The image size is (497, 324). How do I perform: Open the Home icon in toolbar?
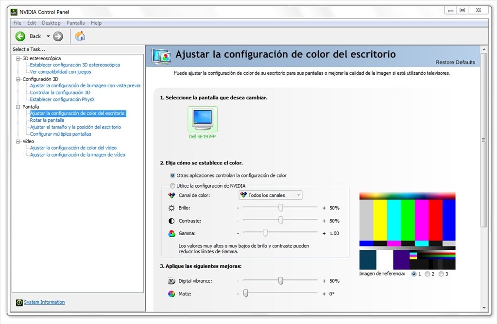pyautogui.click(x=80, y=36)
